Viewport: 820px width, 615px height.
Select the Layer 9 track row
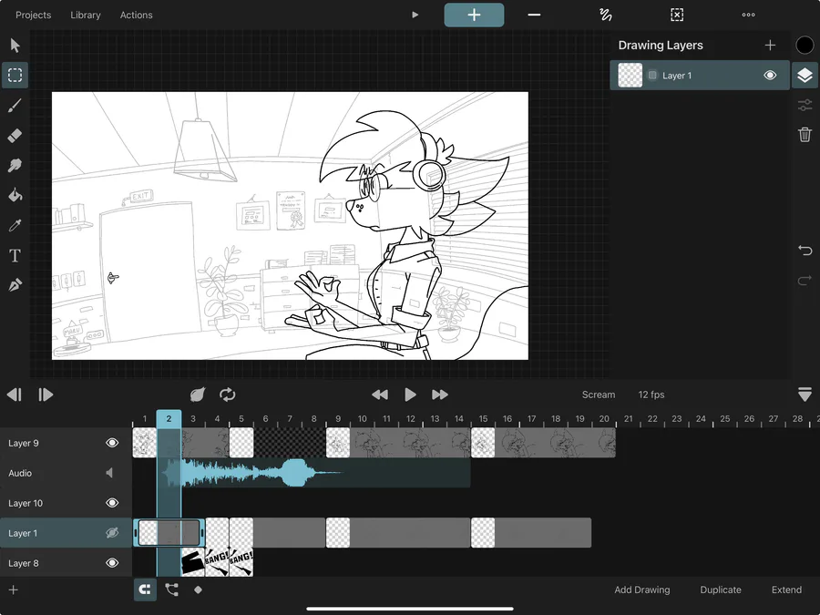click(66, 443)
